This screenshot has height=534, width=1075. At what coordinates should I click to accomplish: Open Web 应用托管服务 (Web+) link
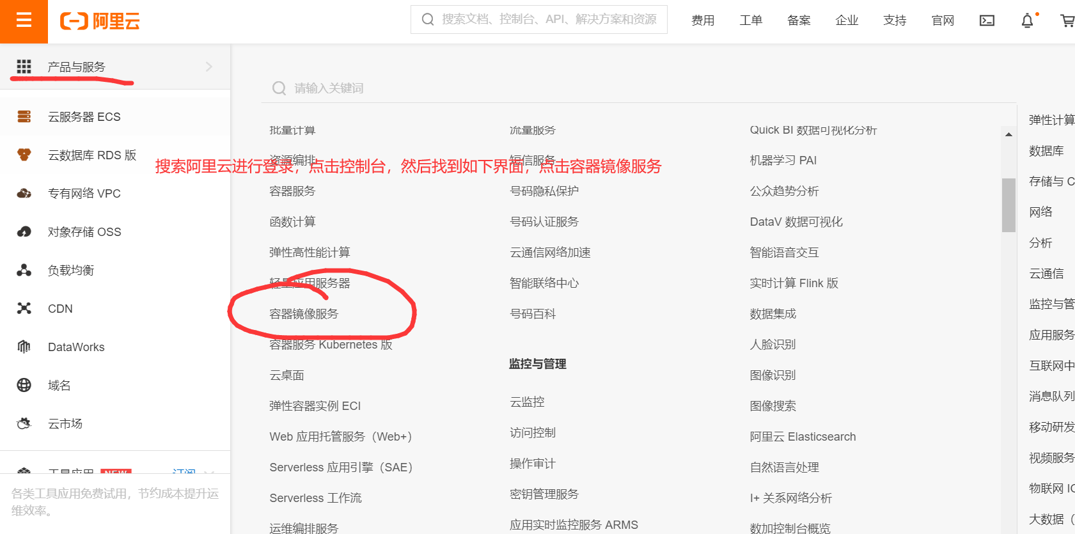pyautogui.click(x=341, y=437)
